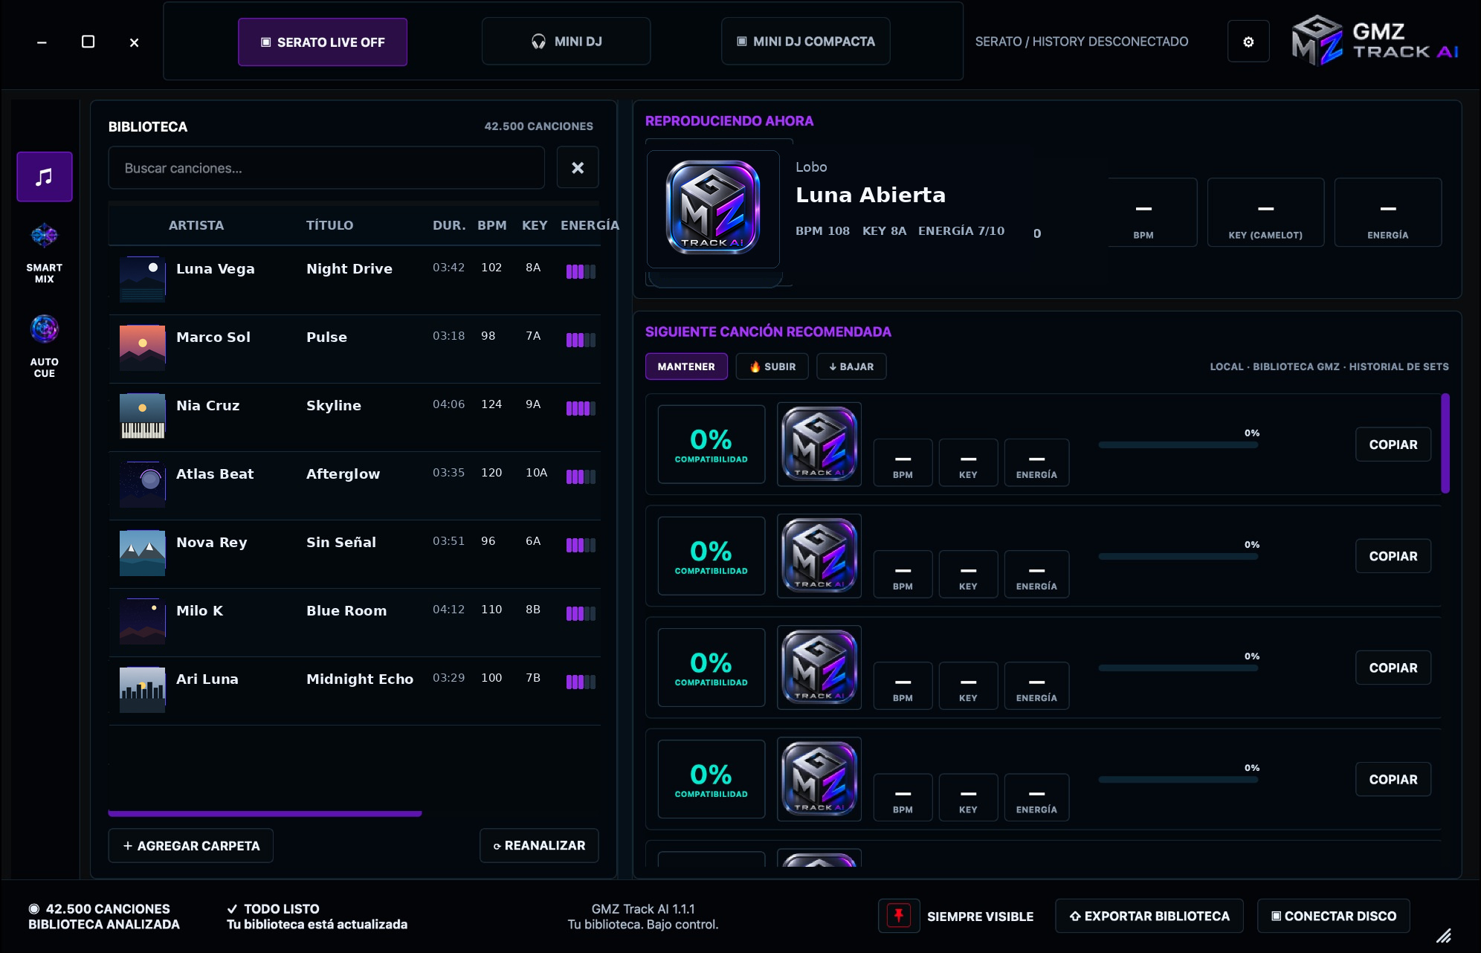Click Milo K's track cover thumbnail

pyautogui.click(x=142, y=621)
